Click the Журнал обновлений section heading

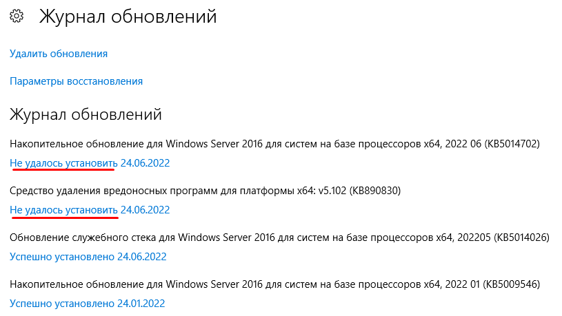click(86, 114)
